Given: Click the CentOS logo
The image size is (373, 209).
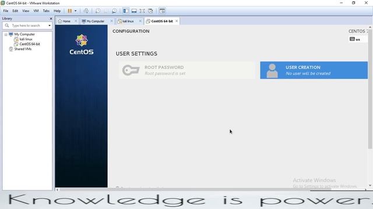Looking at the screenshot, I should pos(82,45).
